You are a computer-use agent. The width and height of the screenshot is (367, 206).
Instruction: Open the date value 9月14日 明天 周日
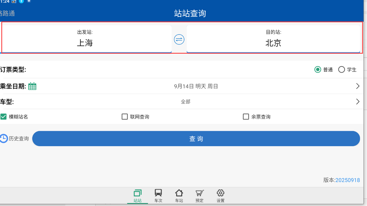pyautogui.click(x=196, y=86)
